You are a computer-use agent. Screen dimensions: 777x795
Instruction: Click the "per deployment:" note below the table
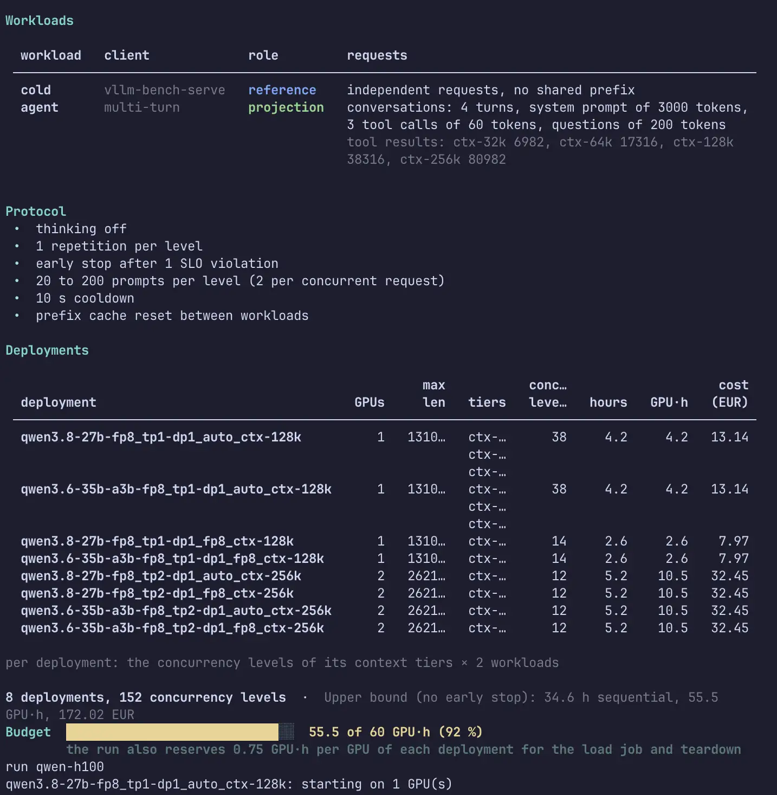282,663
